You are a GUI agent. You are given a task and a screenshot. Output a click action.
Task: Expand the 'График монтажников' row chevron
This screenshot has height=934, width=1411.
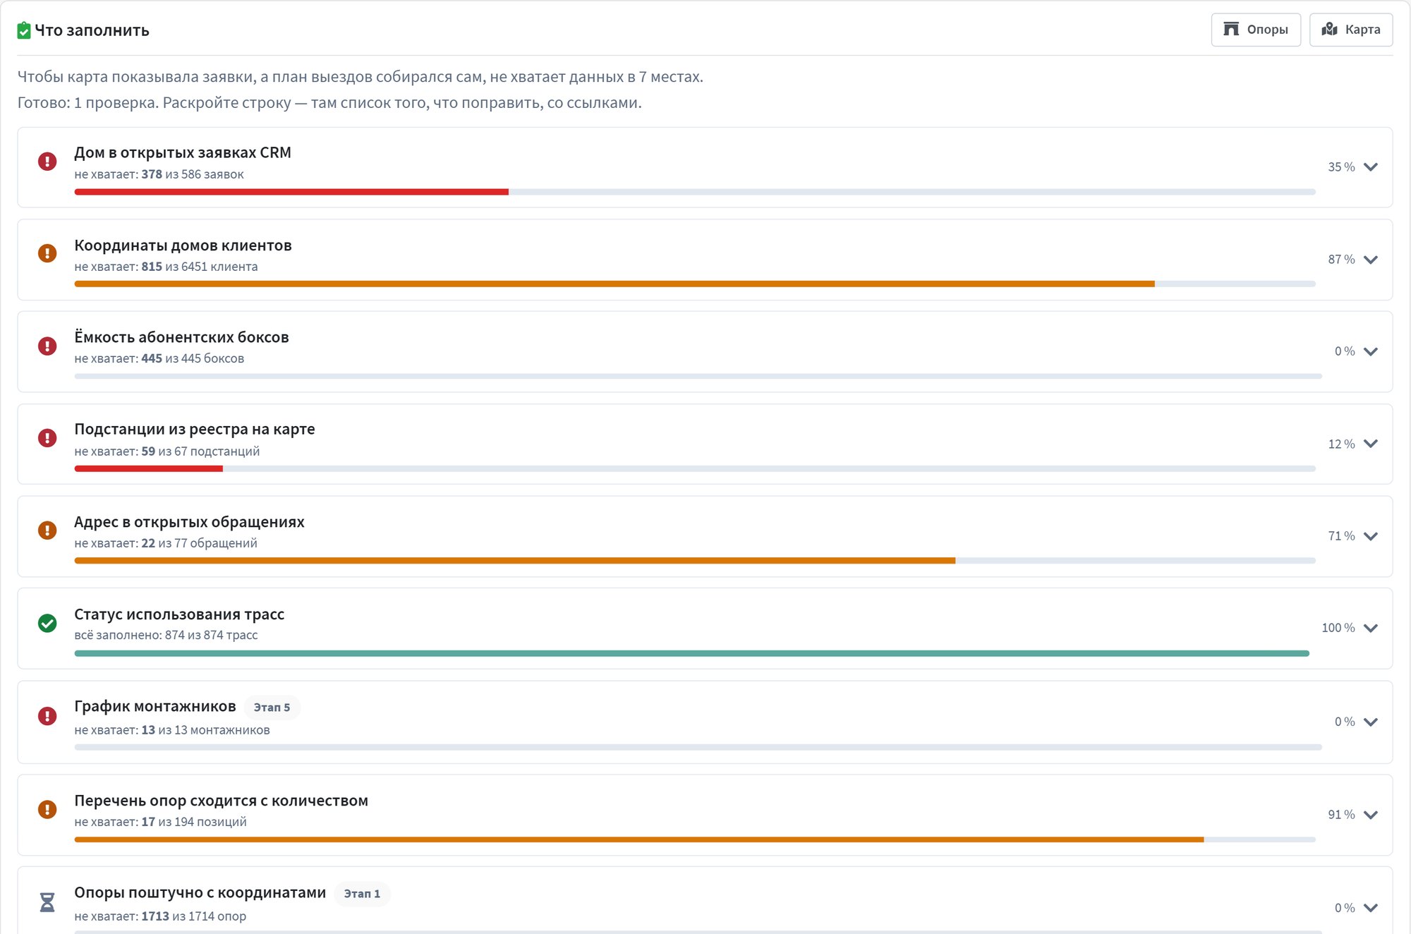point(1371,722)
